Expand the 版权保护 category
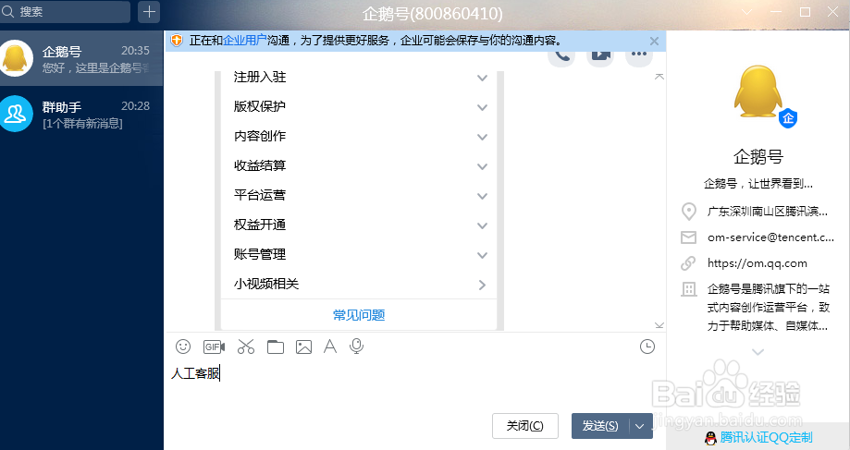 coord(482,107)
